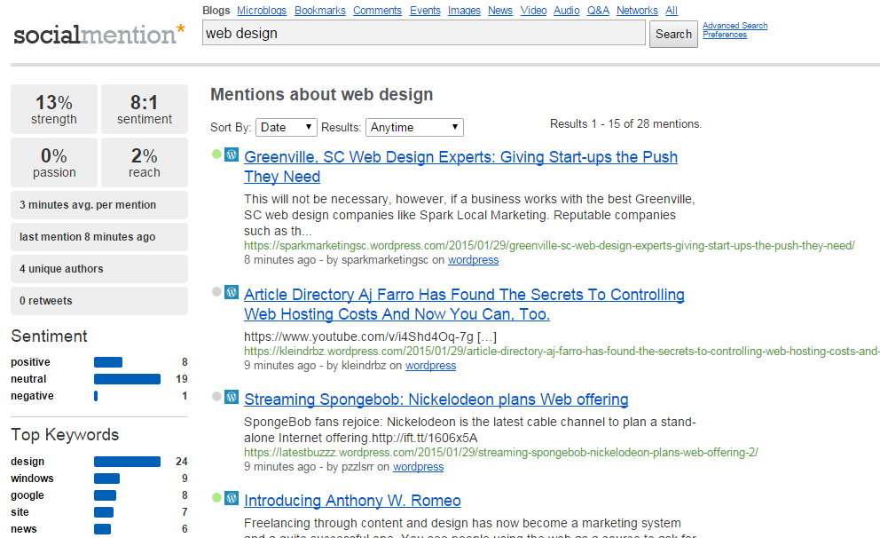This screenshot has width=880, height=538.
Task: Click the neutral sentiment label
Action: [28, 379]
